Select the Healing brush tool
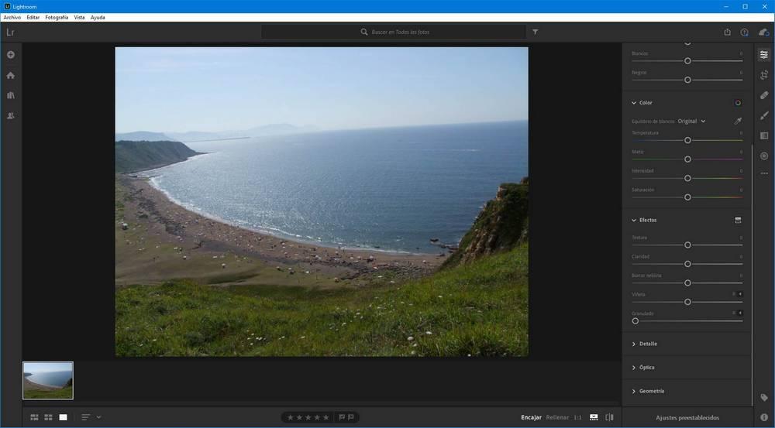The image size is (775, 428). tap(764, 94)
